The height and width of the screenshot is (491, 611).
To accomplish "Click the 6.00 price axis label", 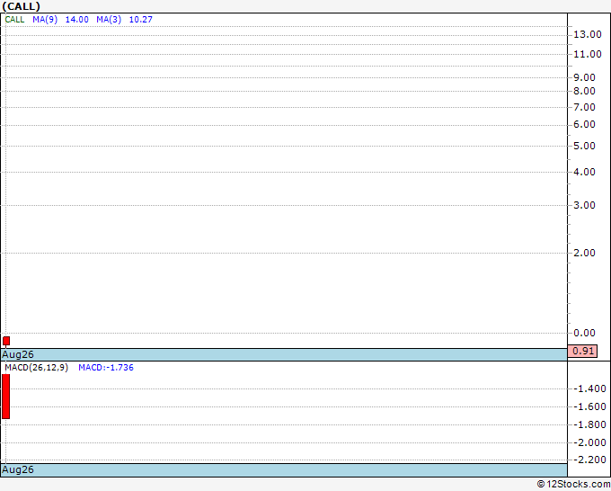I will [585, 124].
